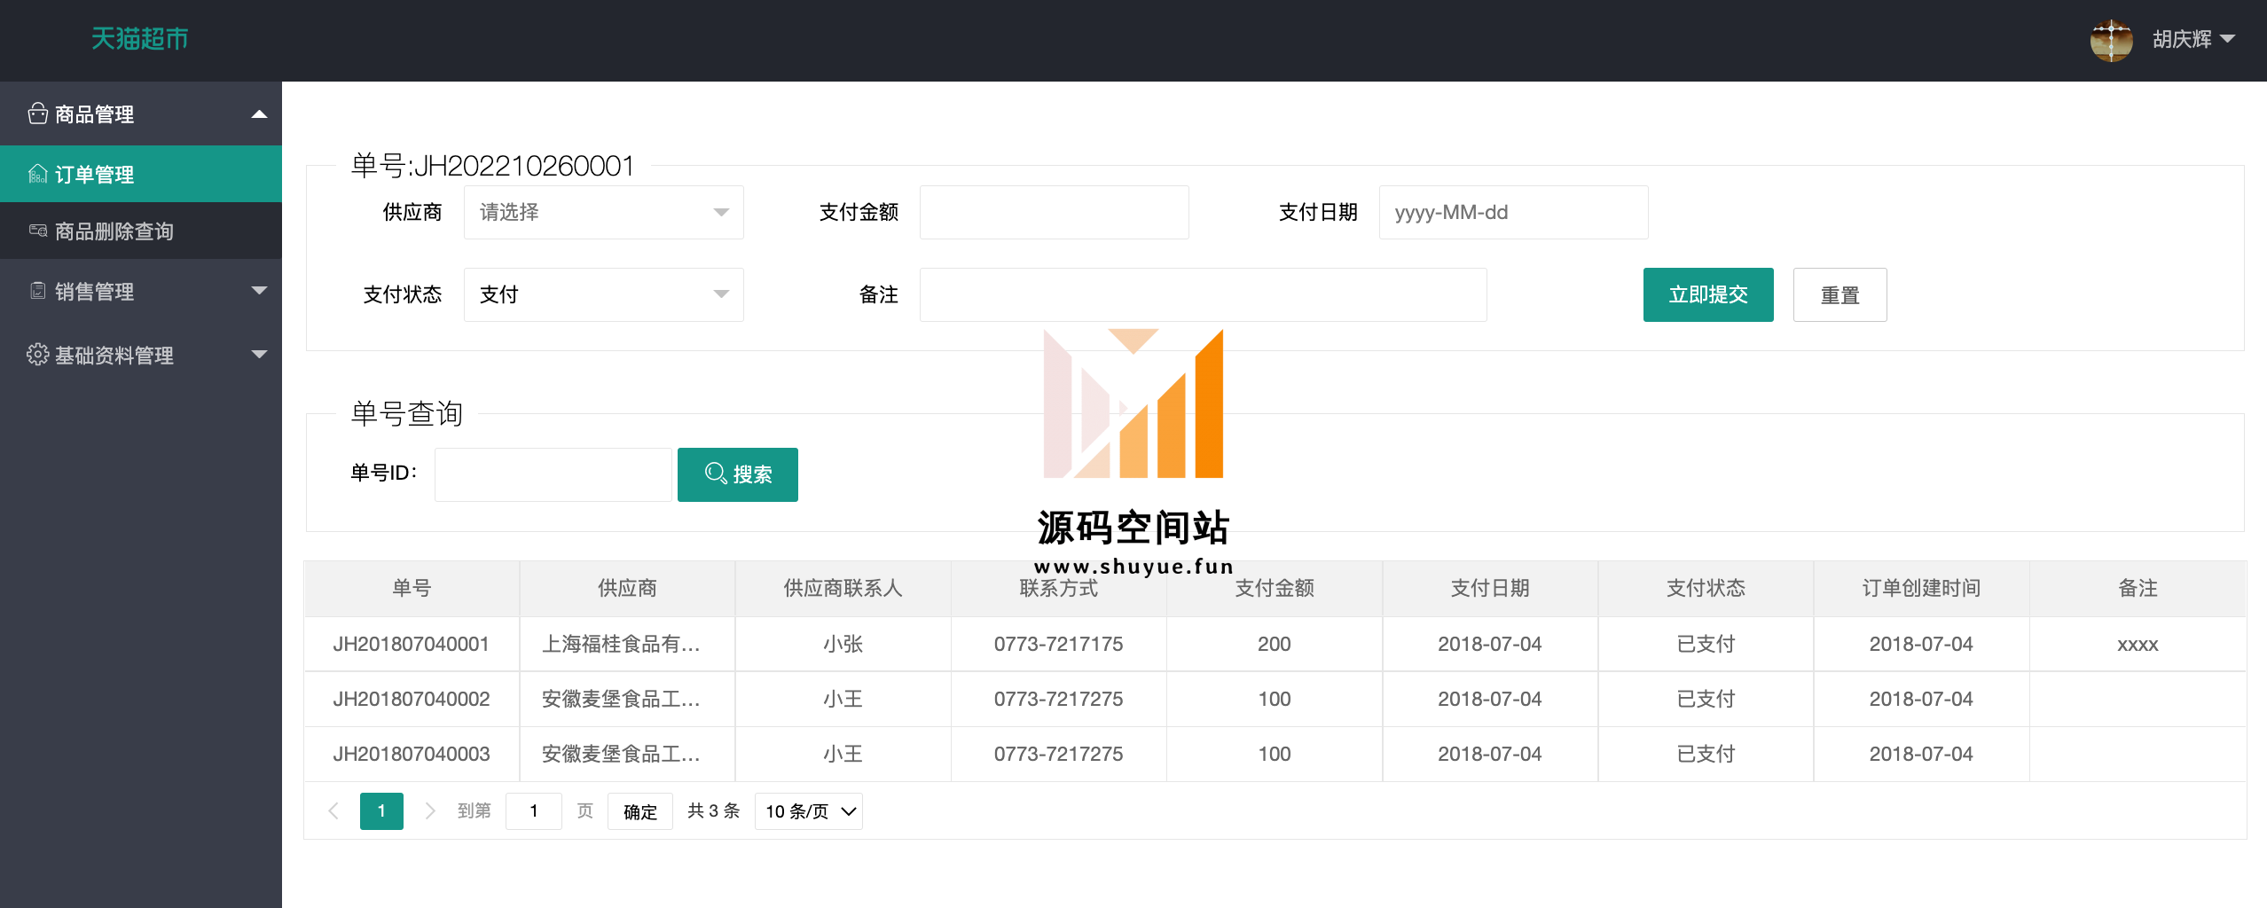
Task: Click the 支付状态 column header
Action: tap(1706, 588)
